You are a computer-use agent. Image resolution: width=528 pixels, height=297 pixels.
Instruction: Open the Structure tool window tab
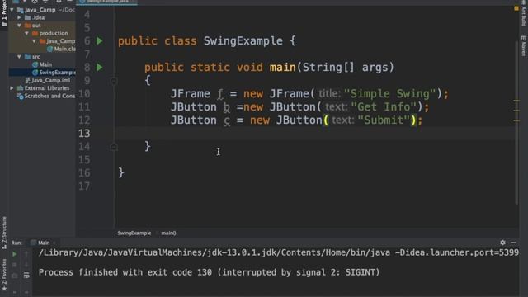coord(4,232)
